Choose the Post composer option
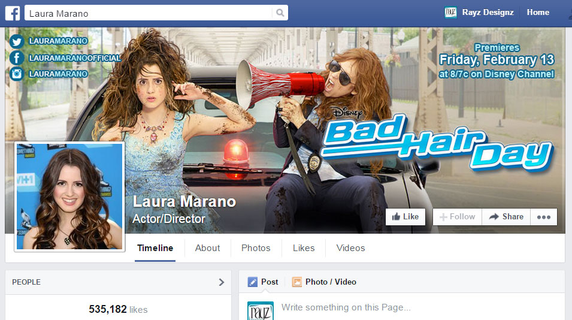Viewport: 572px width, 320px height. [x=263, y=282]
